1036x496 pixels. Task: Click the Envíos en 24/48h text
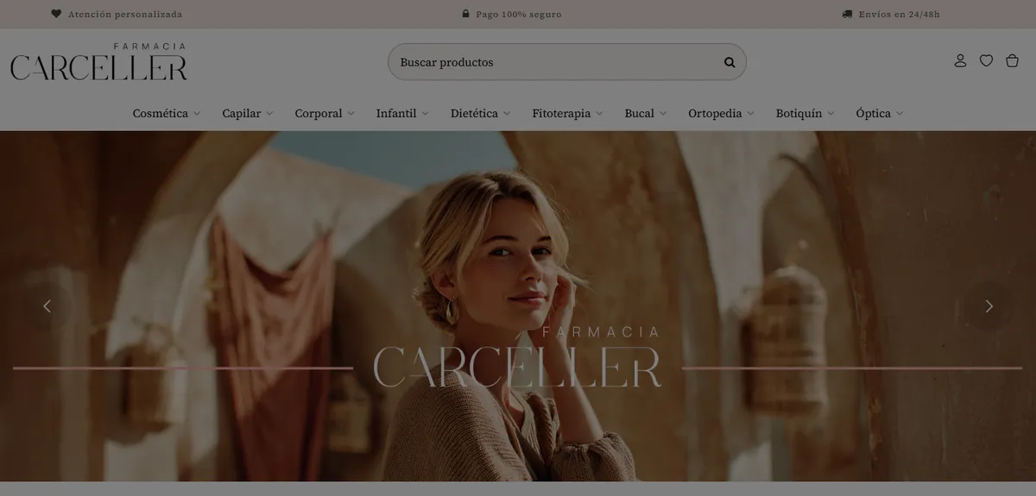click(x=900, y=15)
